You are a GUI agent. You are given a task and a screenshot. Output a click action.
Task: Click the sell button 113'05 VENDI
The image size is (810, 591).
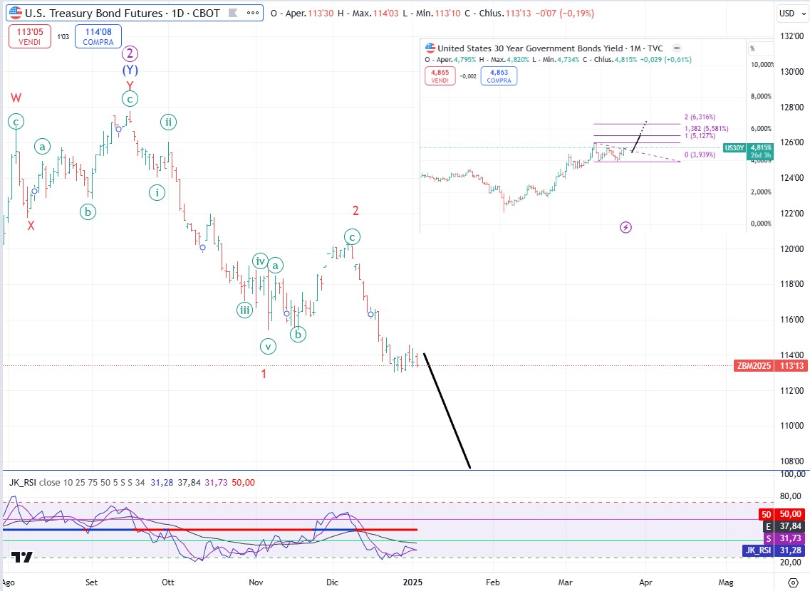pyautogui.click(x=30, y=36)
